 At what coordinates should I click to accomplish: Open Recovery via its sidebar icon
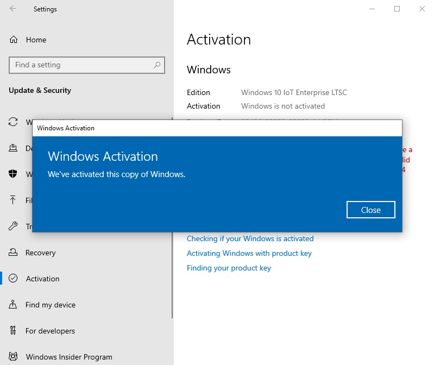(14, 253)
